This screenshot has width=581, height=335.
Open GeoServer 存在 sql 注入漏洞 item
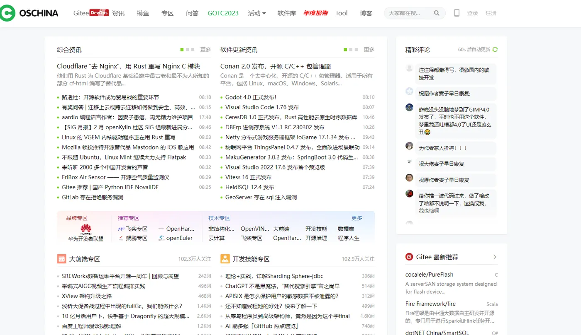(x=261, y=197)
